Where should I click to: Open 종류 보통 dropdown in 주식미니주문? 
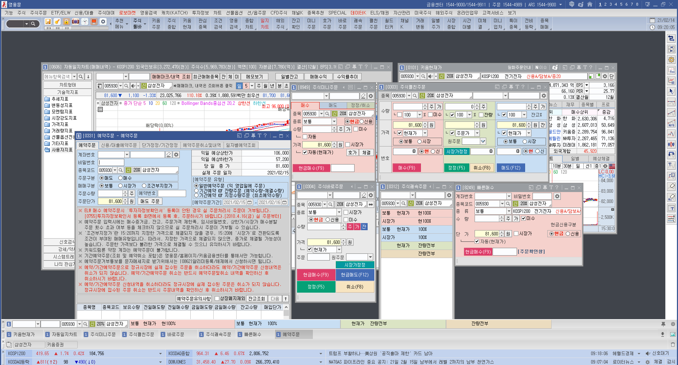pyautogui.click(x=334, y=121)
